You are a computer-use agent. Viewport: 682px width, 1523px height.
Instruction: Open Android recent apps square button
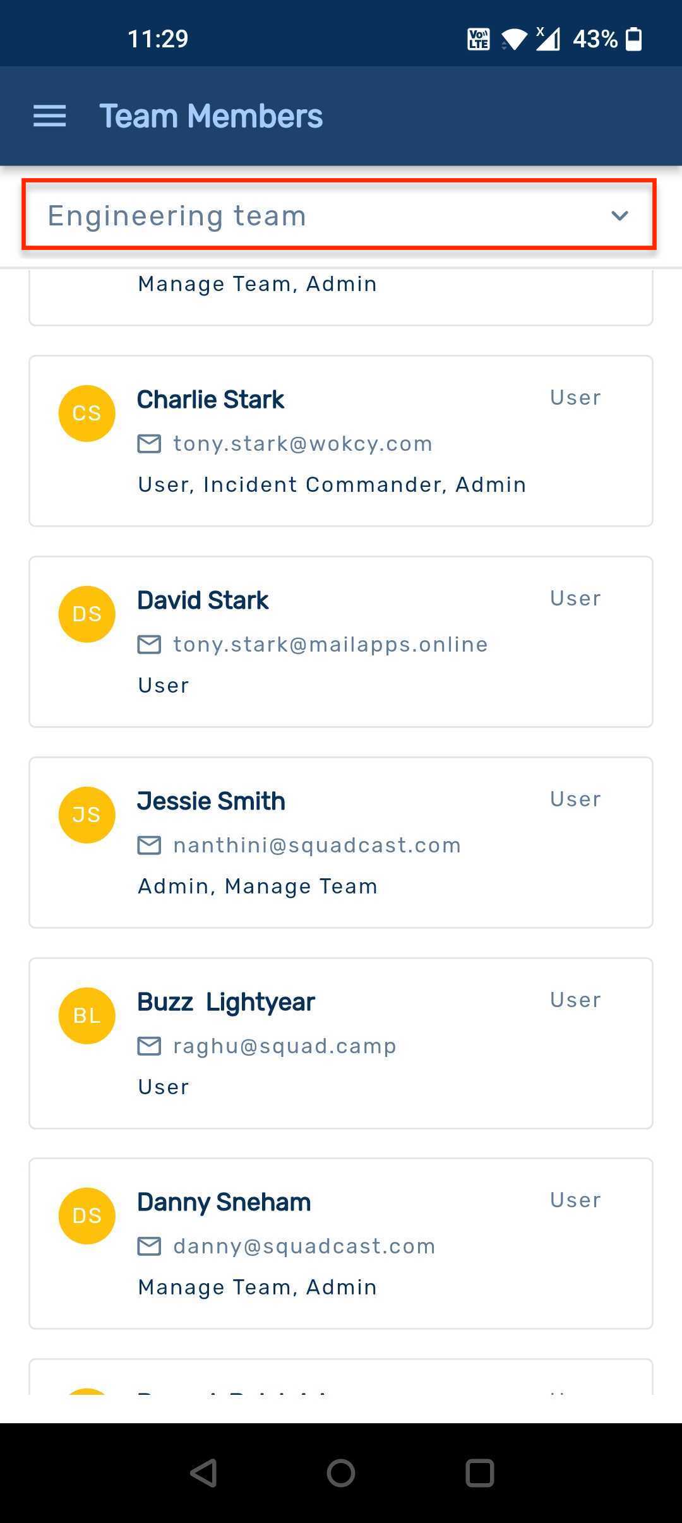point(479,1473)
